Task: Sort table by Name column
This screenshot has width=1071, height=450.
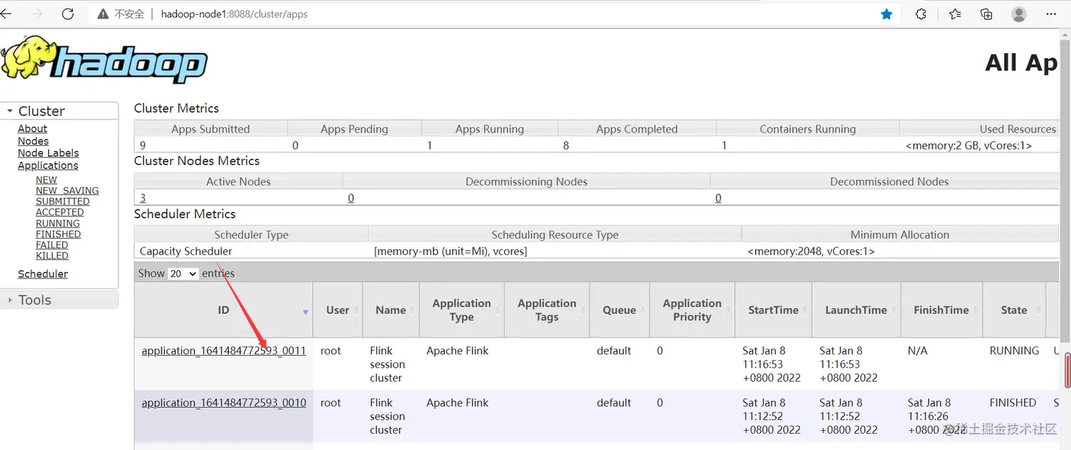Action: click(391, 310)
